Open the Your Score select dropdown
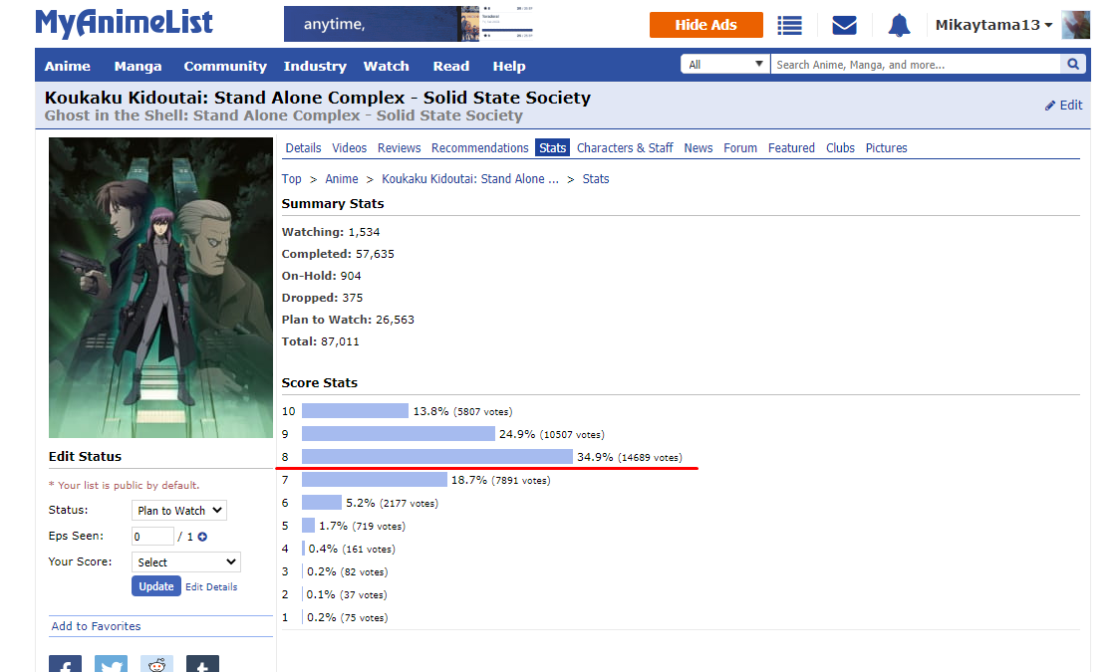This screenshot has height=672, width=1119. click(x=185, y=562)
